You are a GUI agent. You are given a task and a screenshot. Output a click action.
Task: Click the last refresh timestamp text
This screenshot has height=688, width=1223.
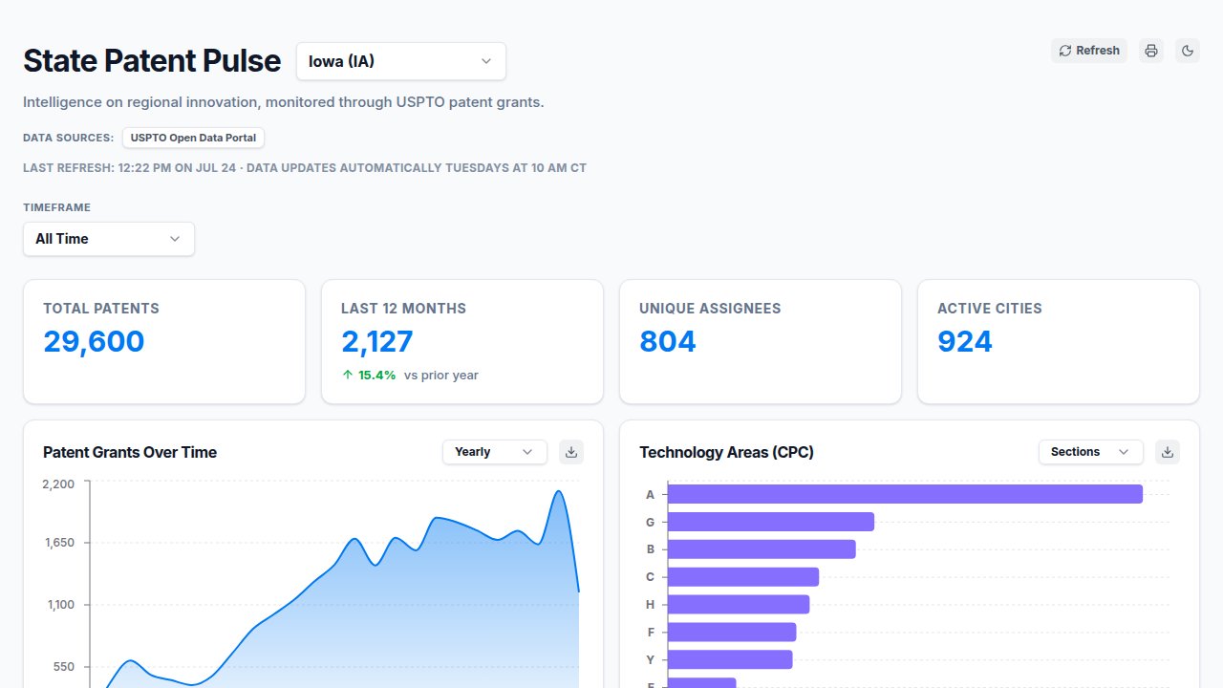point(305,168)
